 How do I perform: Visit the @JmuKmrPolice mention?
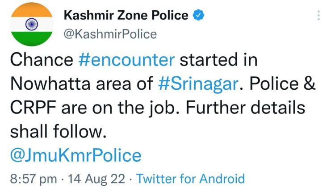point(75,155)
